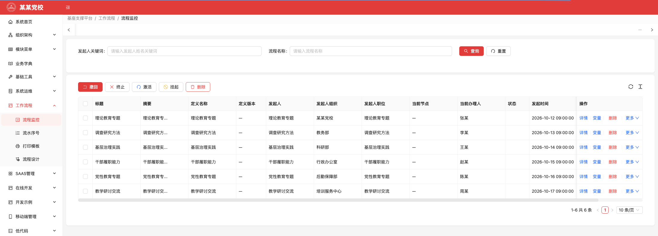
Task: Select all rows with the header checkbox
Action: coord(86,104)
